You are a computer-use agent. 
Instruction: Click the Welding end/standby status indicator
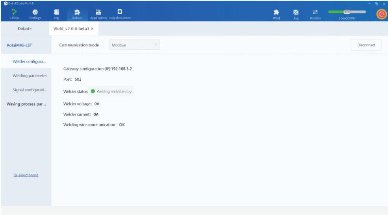[111, 91]
